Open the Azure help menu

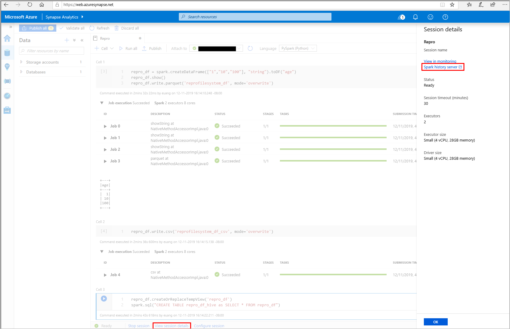point(445,17)
